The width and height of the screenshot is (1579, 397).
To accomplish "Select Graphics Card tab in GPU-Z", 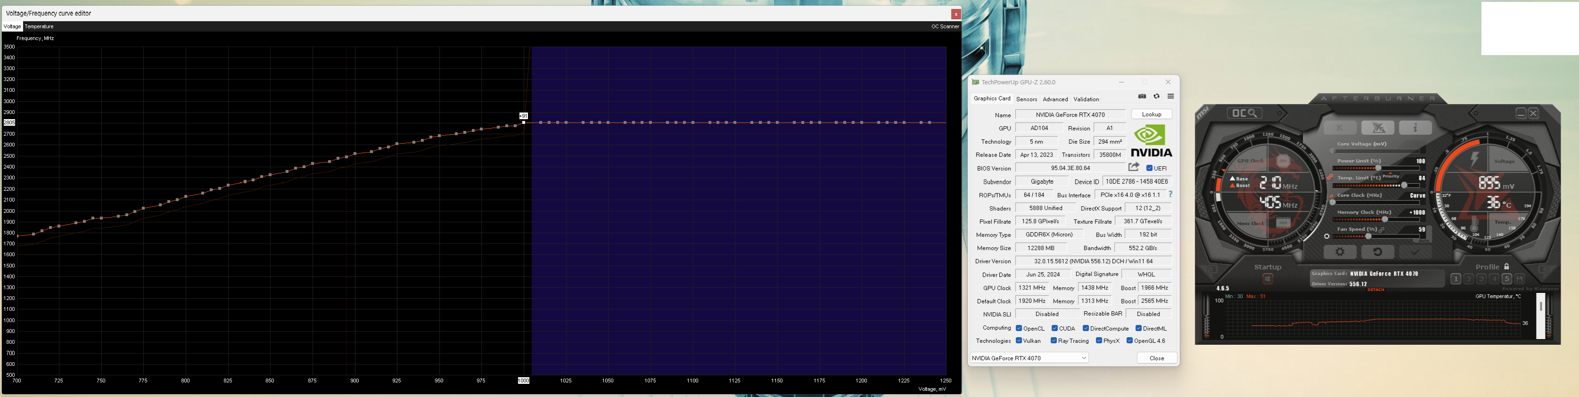I will [992, 98].
